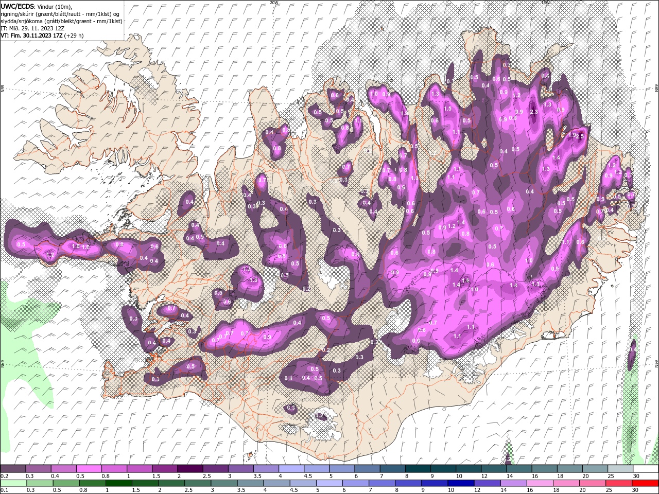Click the 2.3 precipitation value on the map

click(534, 112)
